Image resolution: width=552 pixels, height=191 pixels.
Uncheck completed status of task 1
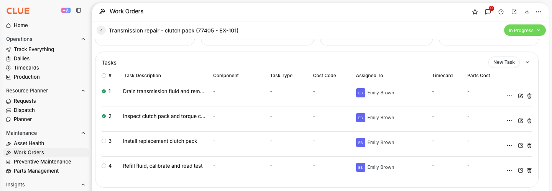104,91
